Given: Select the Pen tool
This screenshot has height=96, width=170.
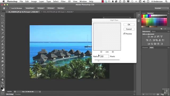Looking at the screenshot, I should tap(2, 65).
